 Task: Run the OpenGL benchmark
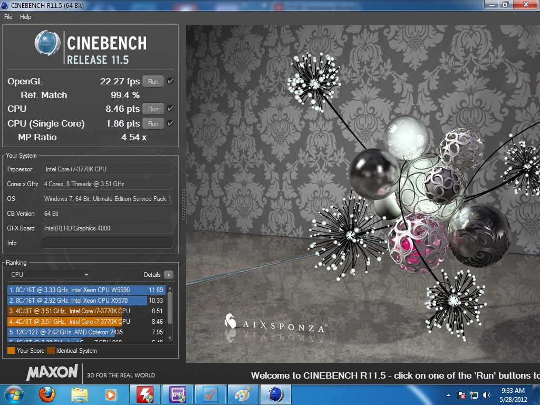(x=153, y=82)
